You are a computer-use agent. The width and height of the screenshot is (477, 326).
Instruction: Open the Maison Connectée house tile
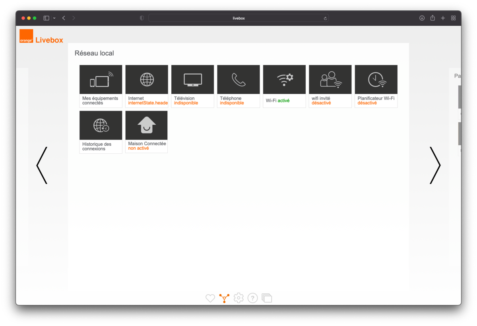pos(147,125)
